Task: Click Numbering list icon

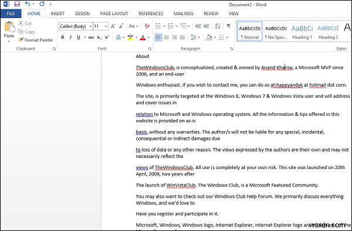Action: [x=171, y=26]
